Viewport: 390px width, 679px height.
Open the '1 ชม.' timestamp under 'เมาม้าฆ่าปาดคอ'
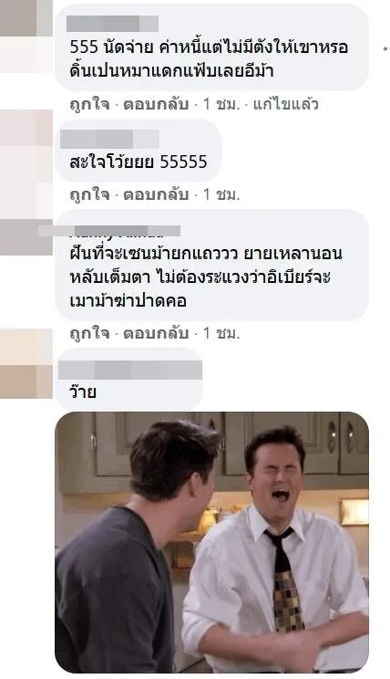[x=221, y=333]
